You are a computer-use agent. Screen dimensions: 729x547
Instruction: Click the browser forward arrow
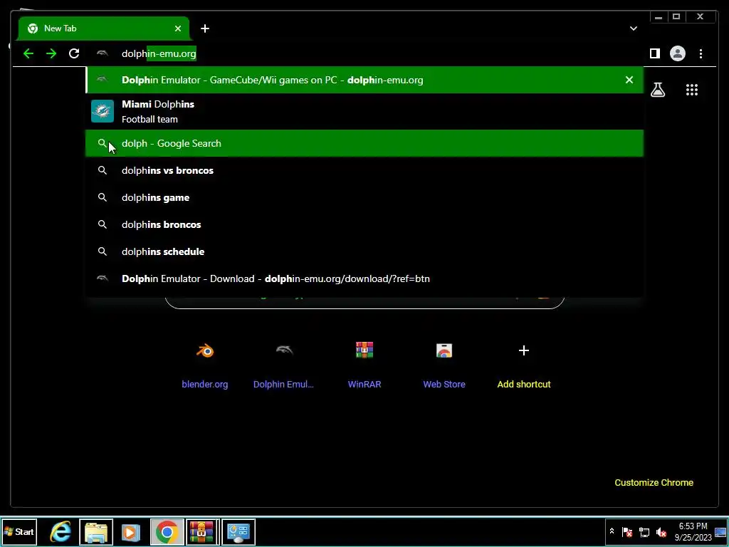tap(51, 53)
